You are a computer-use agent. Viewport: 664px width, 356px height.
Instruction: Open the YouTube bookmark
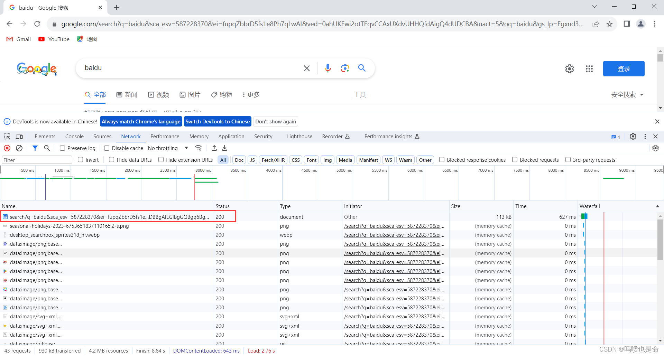pos(54,39)
